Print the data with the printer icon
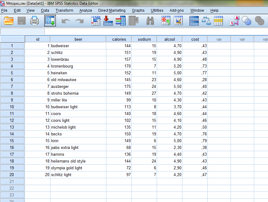 pyautogui.click(x=34, y=21)
